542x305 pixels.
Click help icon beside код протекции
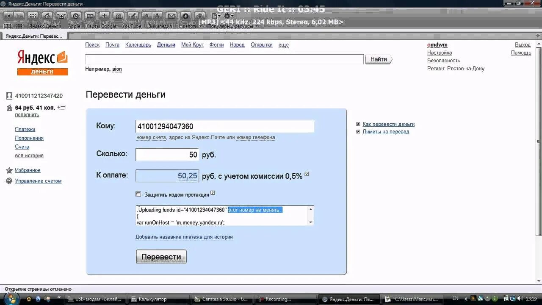point(213,193)
